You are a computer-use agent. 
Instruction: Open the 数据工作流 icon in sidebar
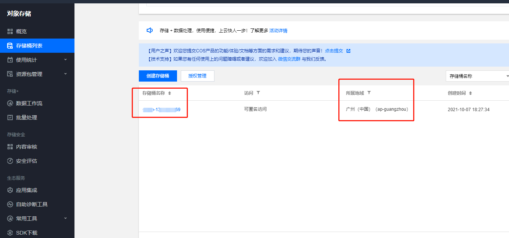10,103
